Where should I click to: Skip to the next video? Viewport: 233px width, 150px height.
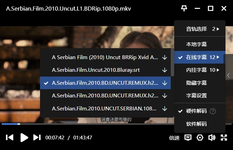(x=37, y=137)
